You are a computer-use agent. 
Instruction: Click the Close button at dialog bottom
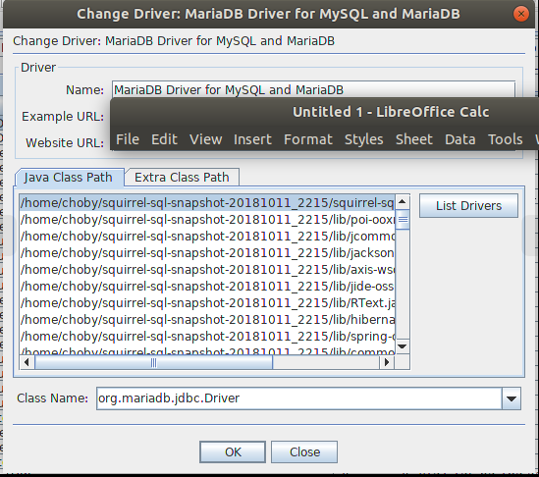point(304,451)
